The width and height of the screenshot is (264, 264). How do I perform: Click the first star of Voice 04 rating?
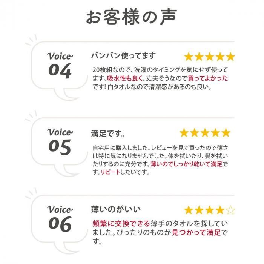(x=189, y=57)
